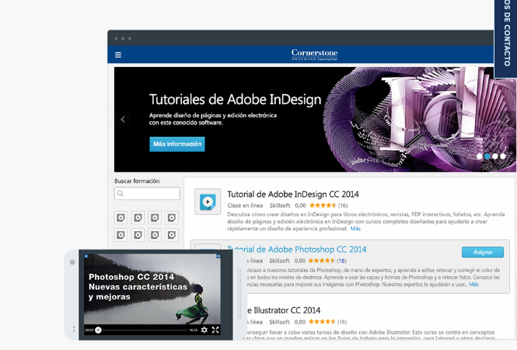Open the InDesign course play icon thumbnail

(208, 201)
